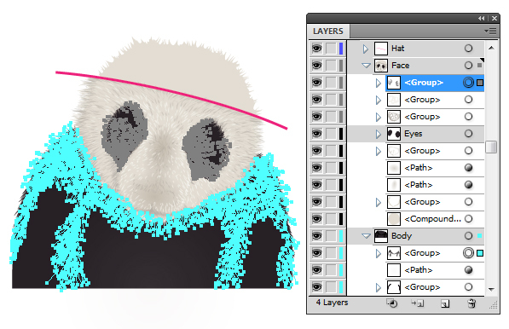
Task: Click the Compound path beige thumbnail
Action: [x=393, y=219]
